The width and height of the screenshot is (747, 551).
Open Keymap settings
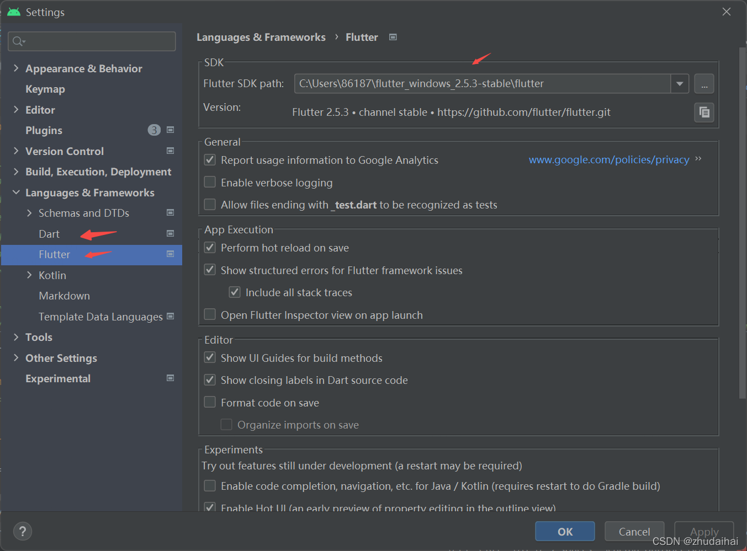45,89
